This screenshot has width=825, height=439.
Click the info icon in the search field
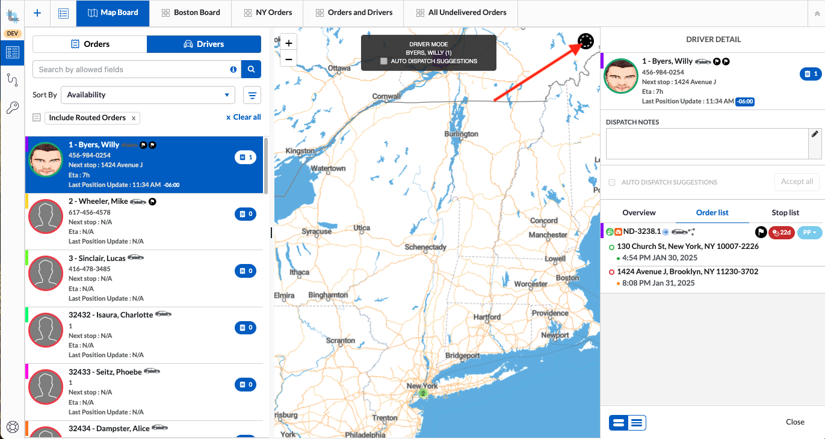233,70
